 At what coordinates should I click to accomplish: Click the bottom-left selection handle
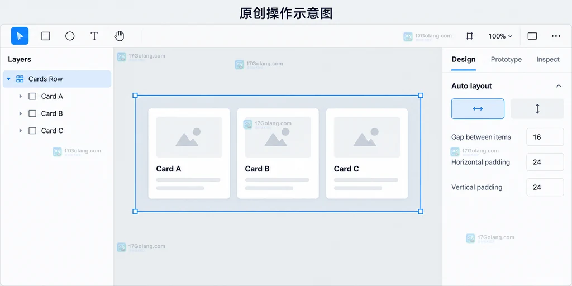click(135, 212)
